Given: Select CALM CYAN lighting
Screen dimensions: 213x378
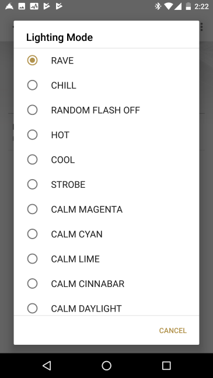Looking at the screenshot, I should click(x=106, y=234).
